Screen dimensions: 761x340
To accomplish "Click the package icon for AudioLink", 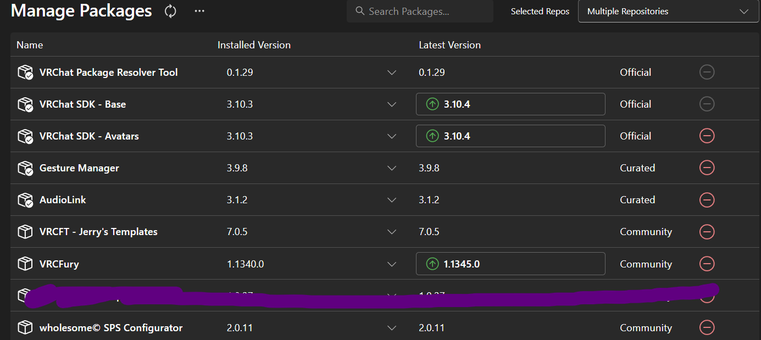I will click(x=25, y=200).
